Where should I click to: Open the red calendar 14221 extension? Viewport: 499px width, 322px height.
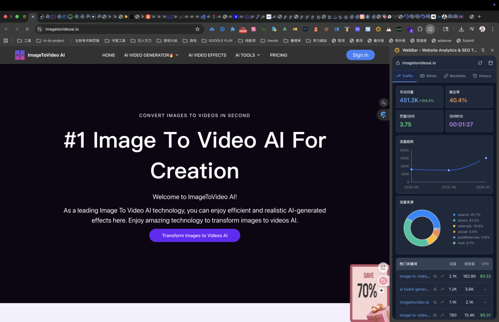click(243, 30)
